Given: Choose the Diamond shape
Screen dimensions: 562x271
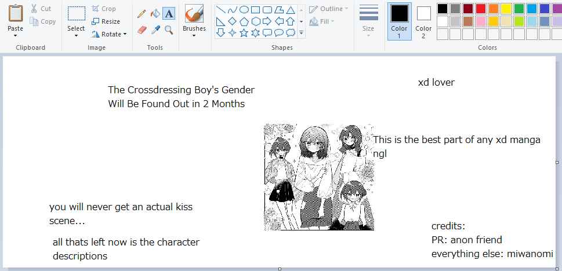Looking at the screenshot, I should [232, 21].
